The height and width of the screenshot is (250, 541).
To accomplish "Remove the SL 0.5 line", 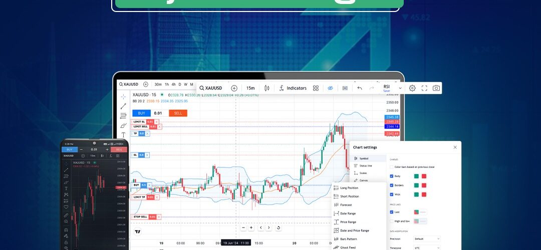I will 147,155.
